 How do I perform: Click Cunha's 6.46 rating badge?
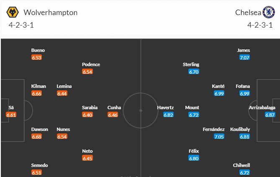tap(113, 115)
